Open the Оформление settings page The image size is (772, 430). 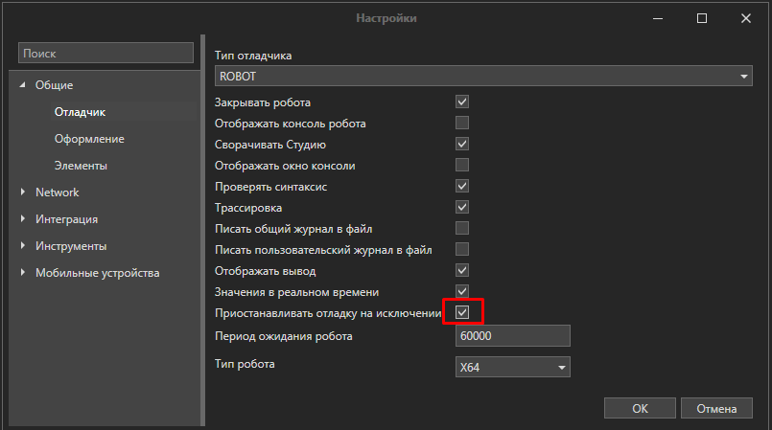coord(89,139)
